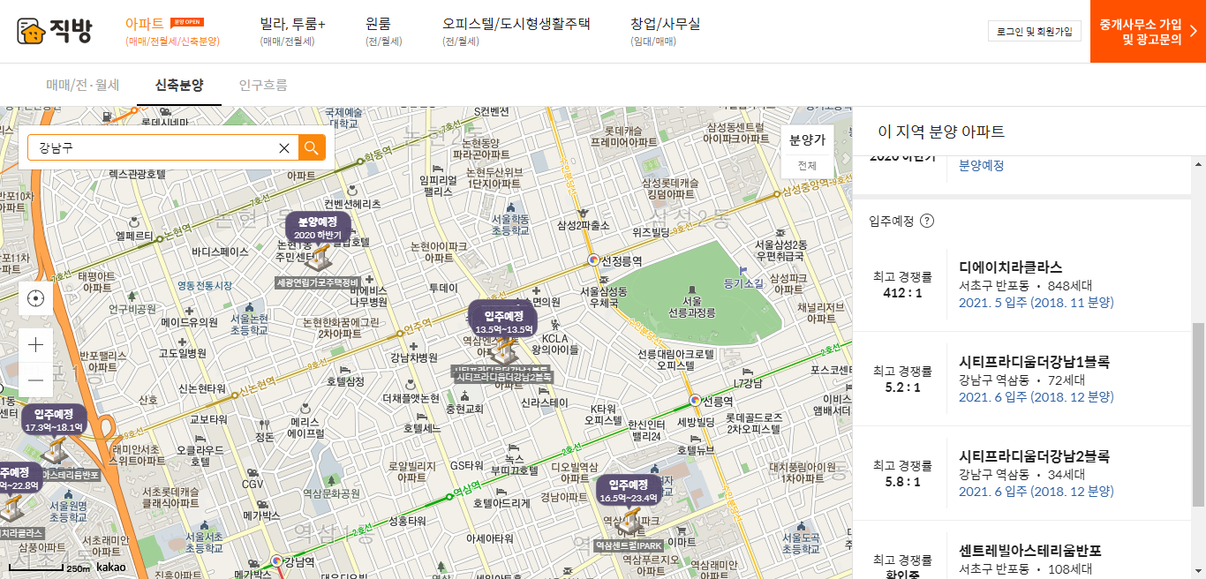Click the 입주예정 help question mark icon
The height and width of the screenshot is (579, 1206).
click(x=927, y=221)
